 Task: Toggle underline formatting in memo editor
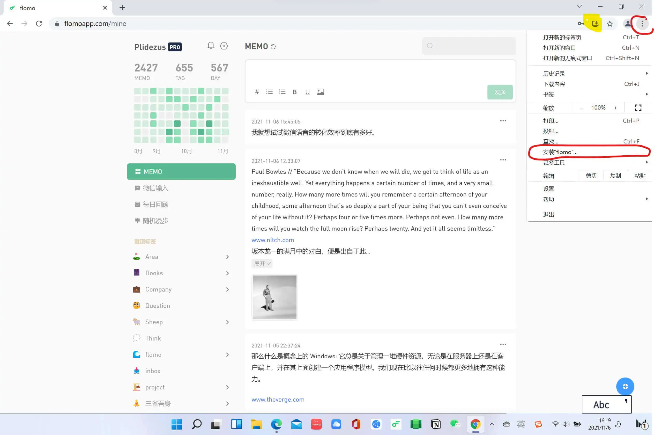[307, 92]
